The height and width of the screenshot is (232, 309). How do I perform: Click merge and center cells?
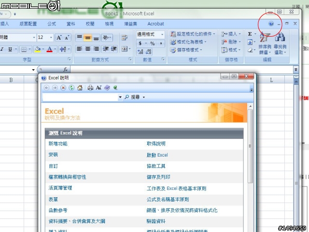tap(125, 49)
